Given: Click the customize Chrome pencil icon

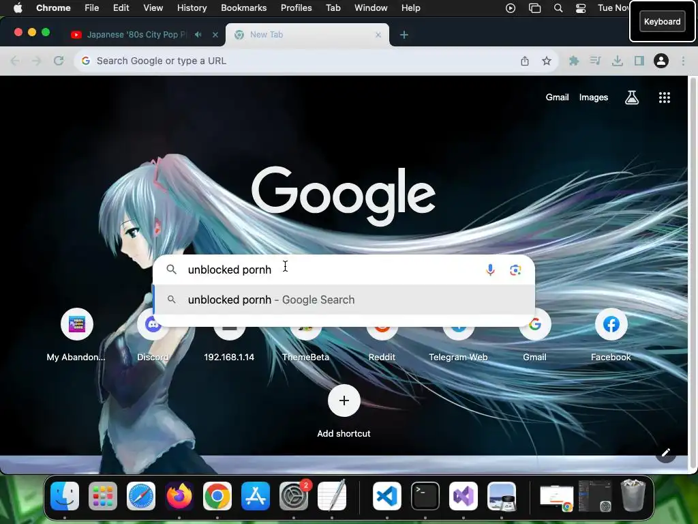Looking at the screenshot, I should 665,453.
